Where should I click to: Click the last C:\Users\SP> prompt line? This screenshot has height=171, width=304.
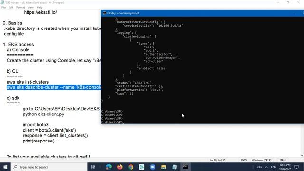(x=112, y=122)
